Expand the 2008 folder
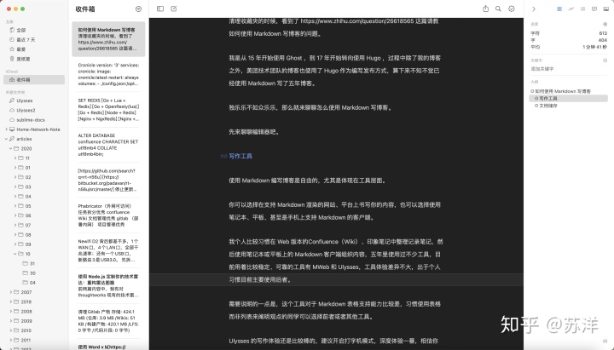This screenshot has height=350, width=614. (10, 312)
